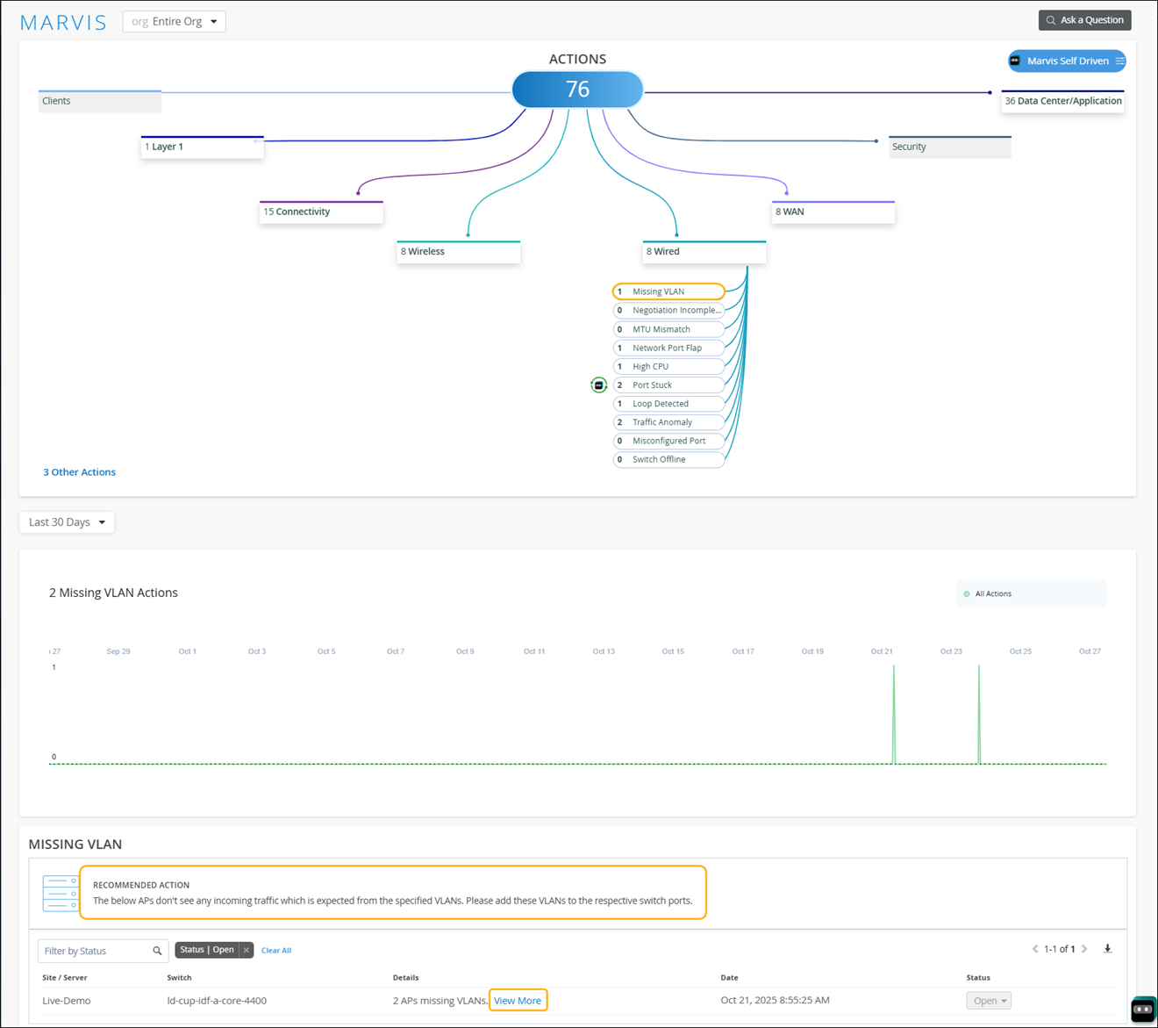Open the Last 30 Days time range dropdown
The height and width of the screenshot is (1028, 1158).
[x=68, y=522]
